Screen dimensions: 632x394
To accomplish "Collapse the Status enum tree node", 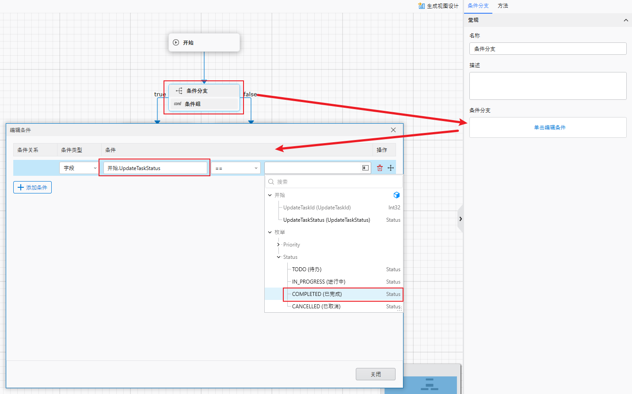I will 278,257.
